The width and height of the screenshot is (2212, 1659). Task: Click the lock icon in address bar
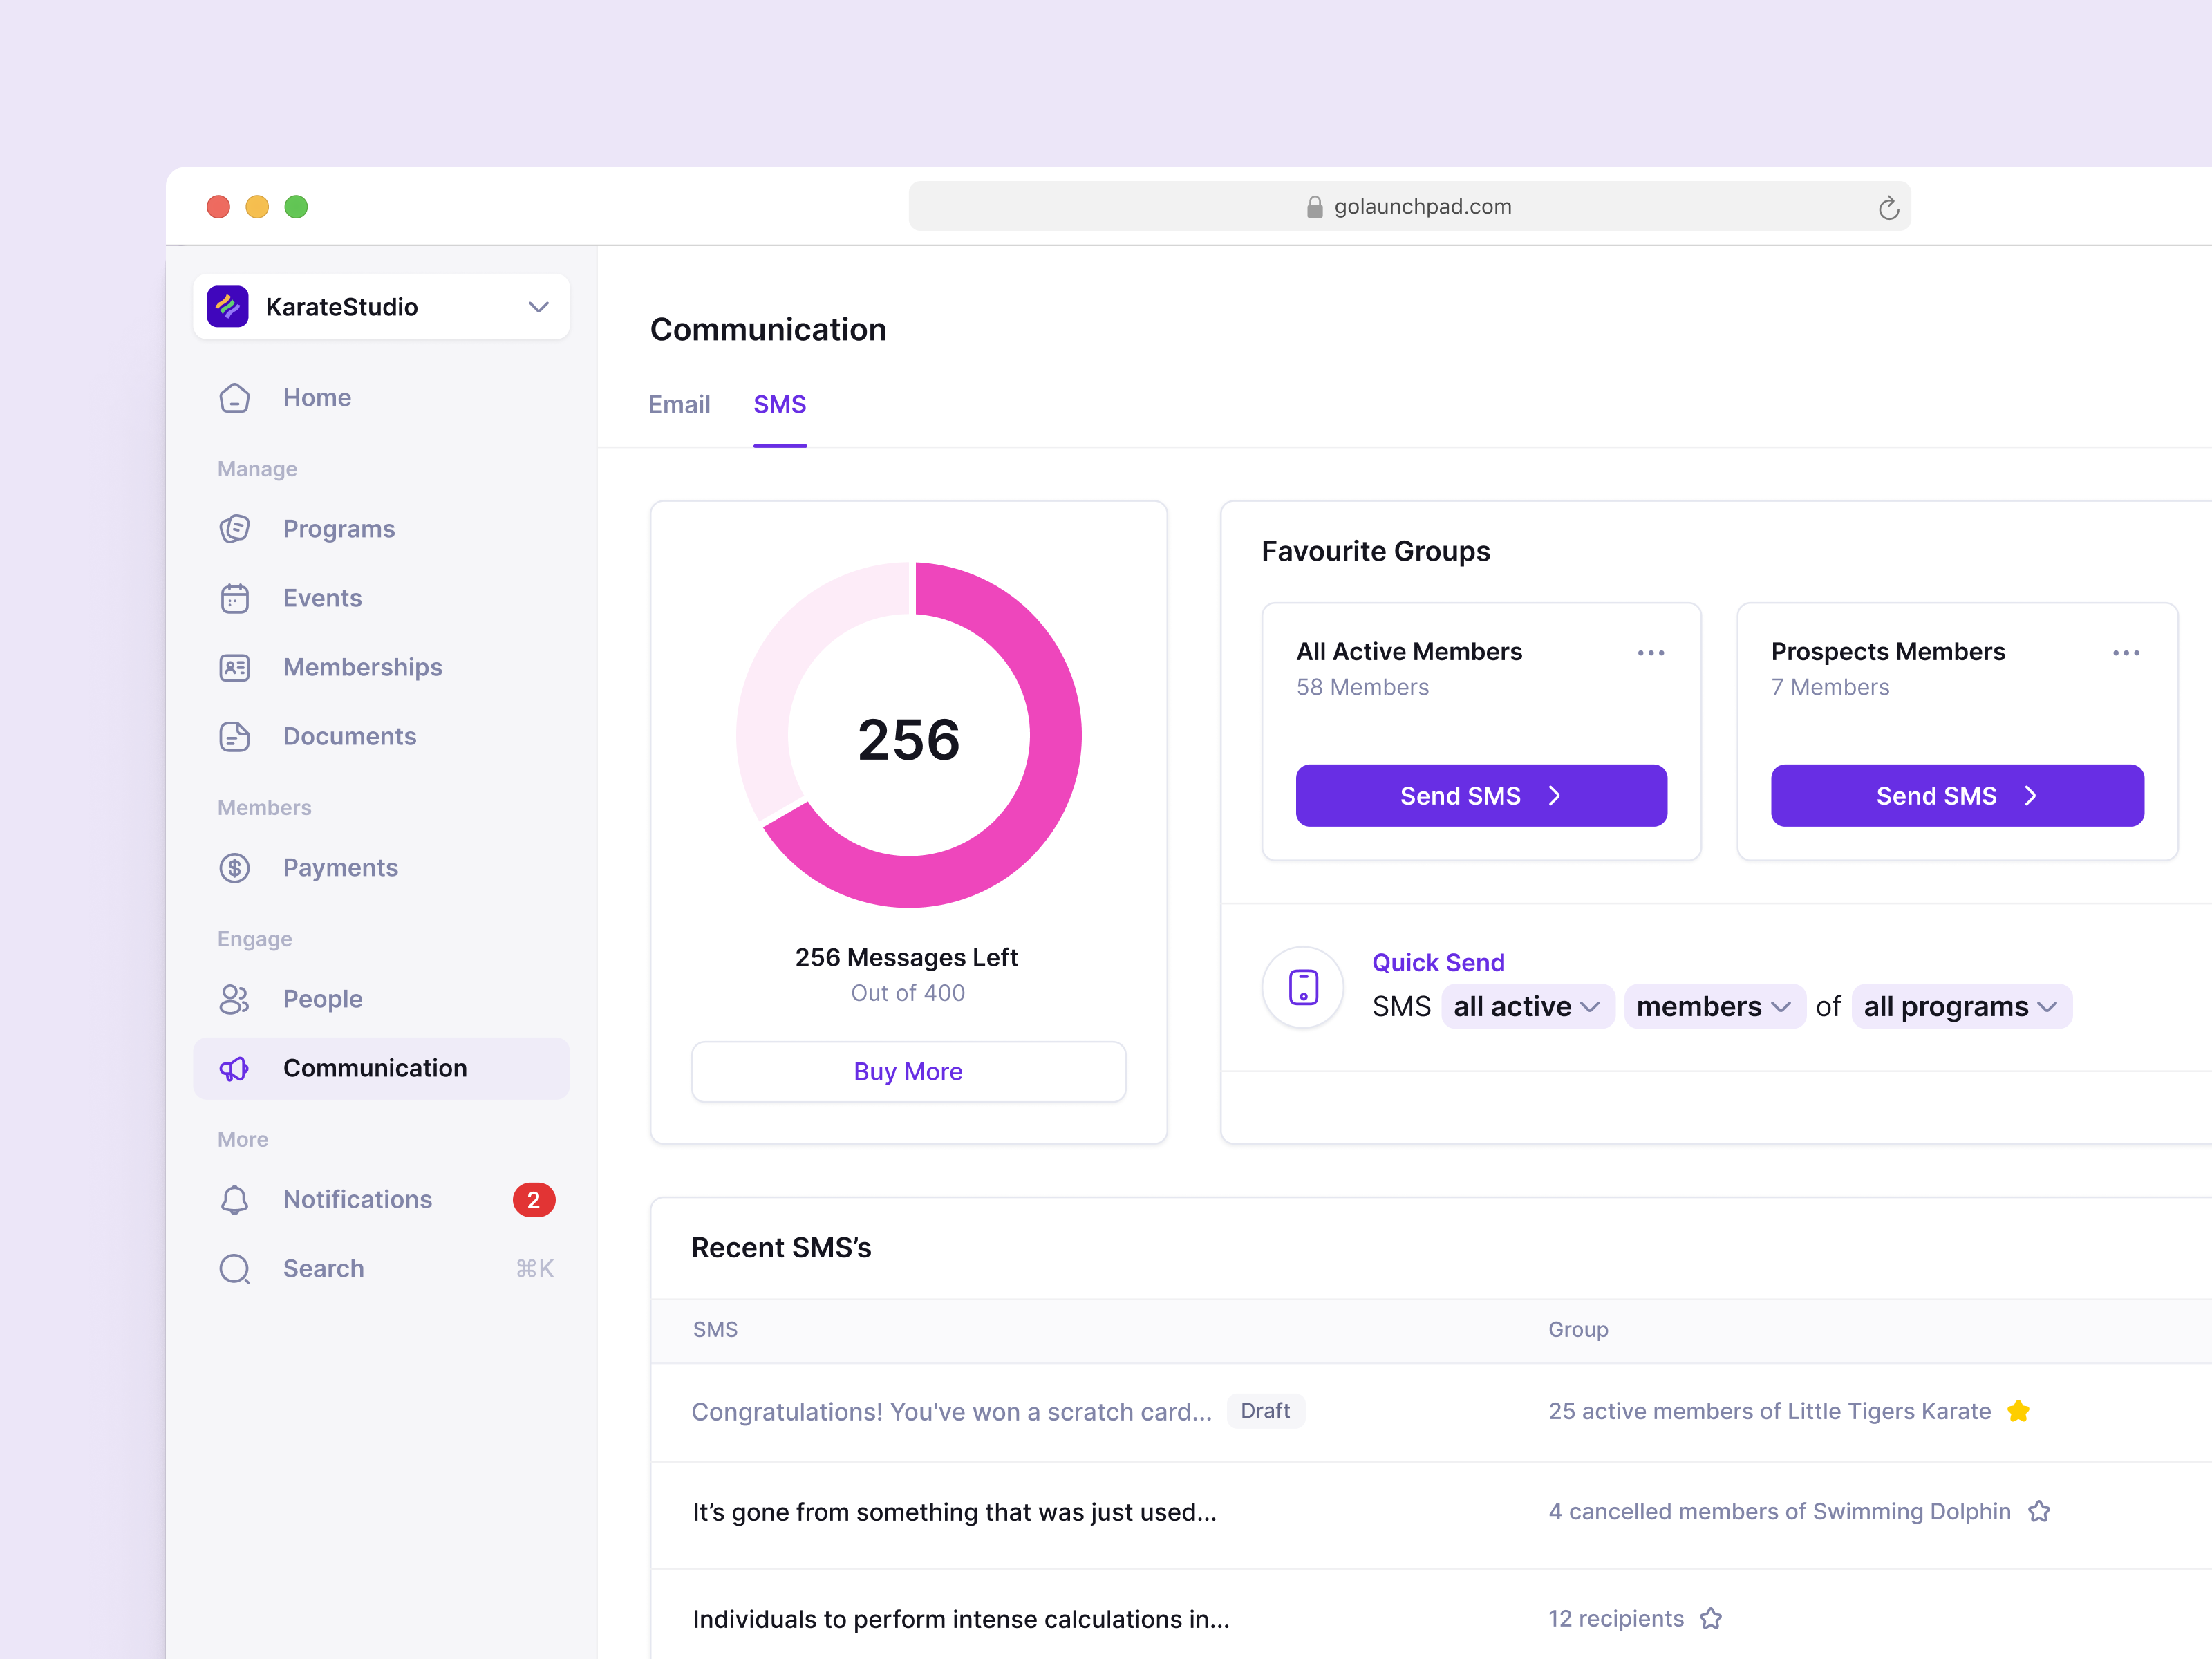pyautogui.click(x=1314, y=206)
